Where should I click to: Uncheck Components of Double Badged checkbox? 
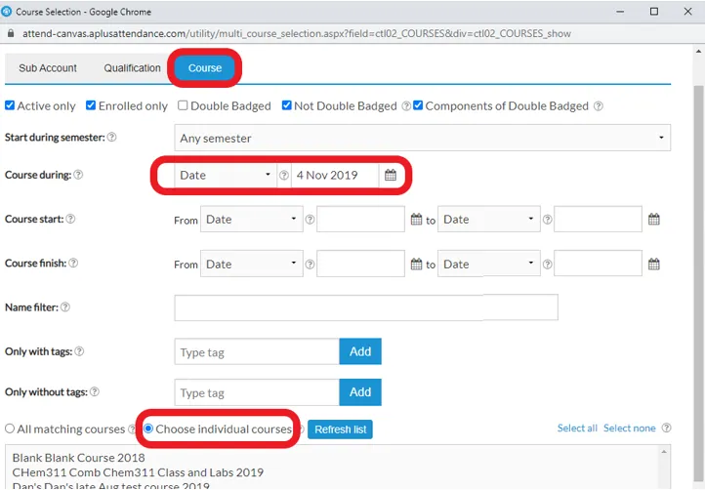point(418,105)
